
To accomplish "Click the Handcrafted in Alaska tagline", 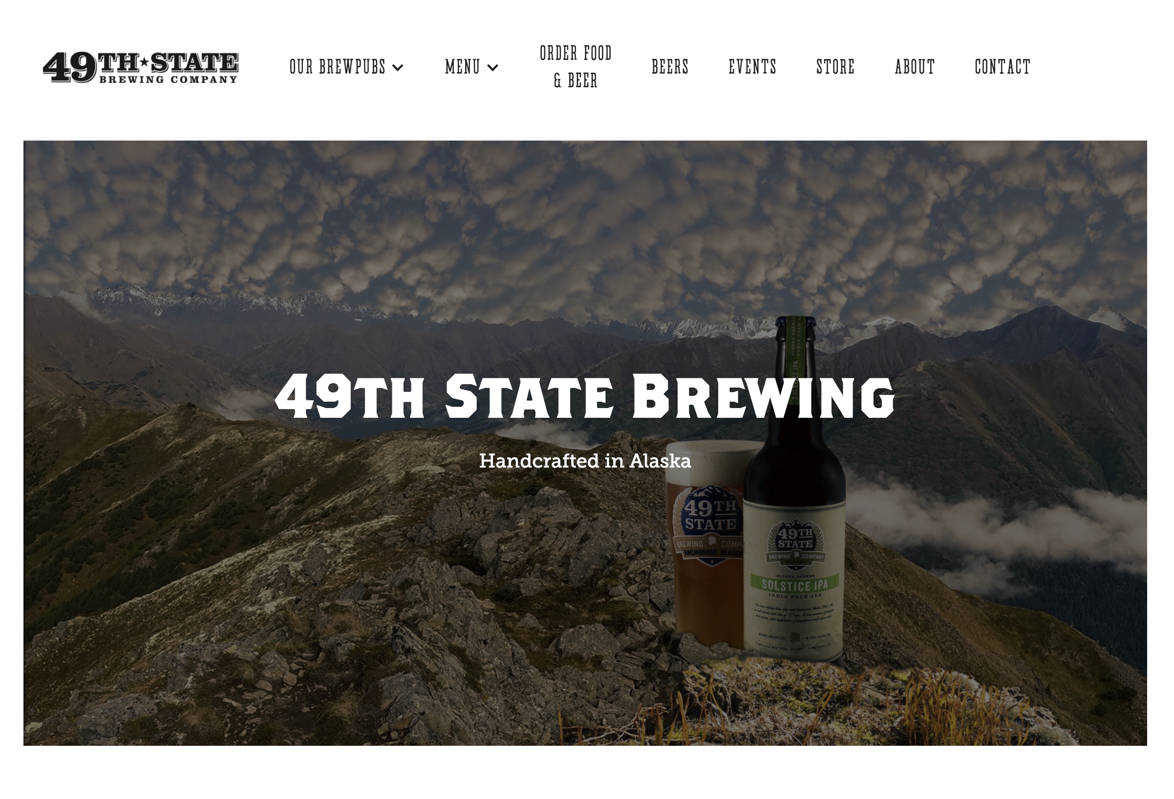I will (585, 461).
